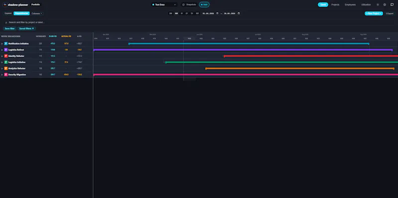The height and width of the screenshot is (198, 398).
Task: Click the pink Security Migration project icon
Action: 6,75
